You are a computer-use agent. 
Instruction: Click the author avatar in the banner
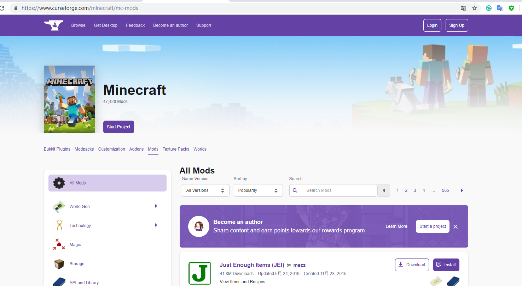(x=198, y=226)
